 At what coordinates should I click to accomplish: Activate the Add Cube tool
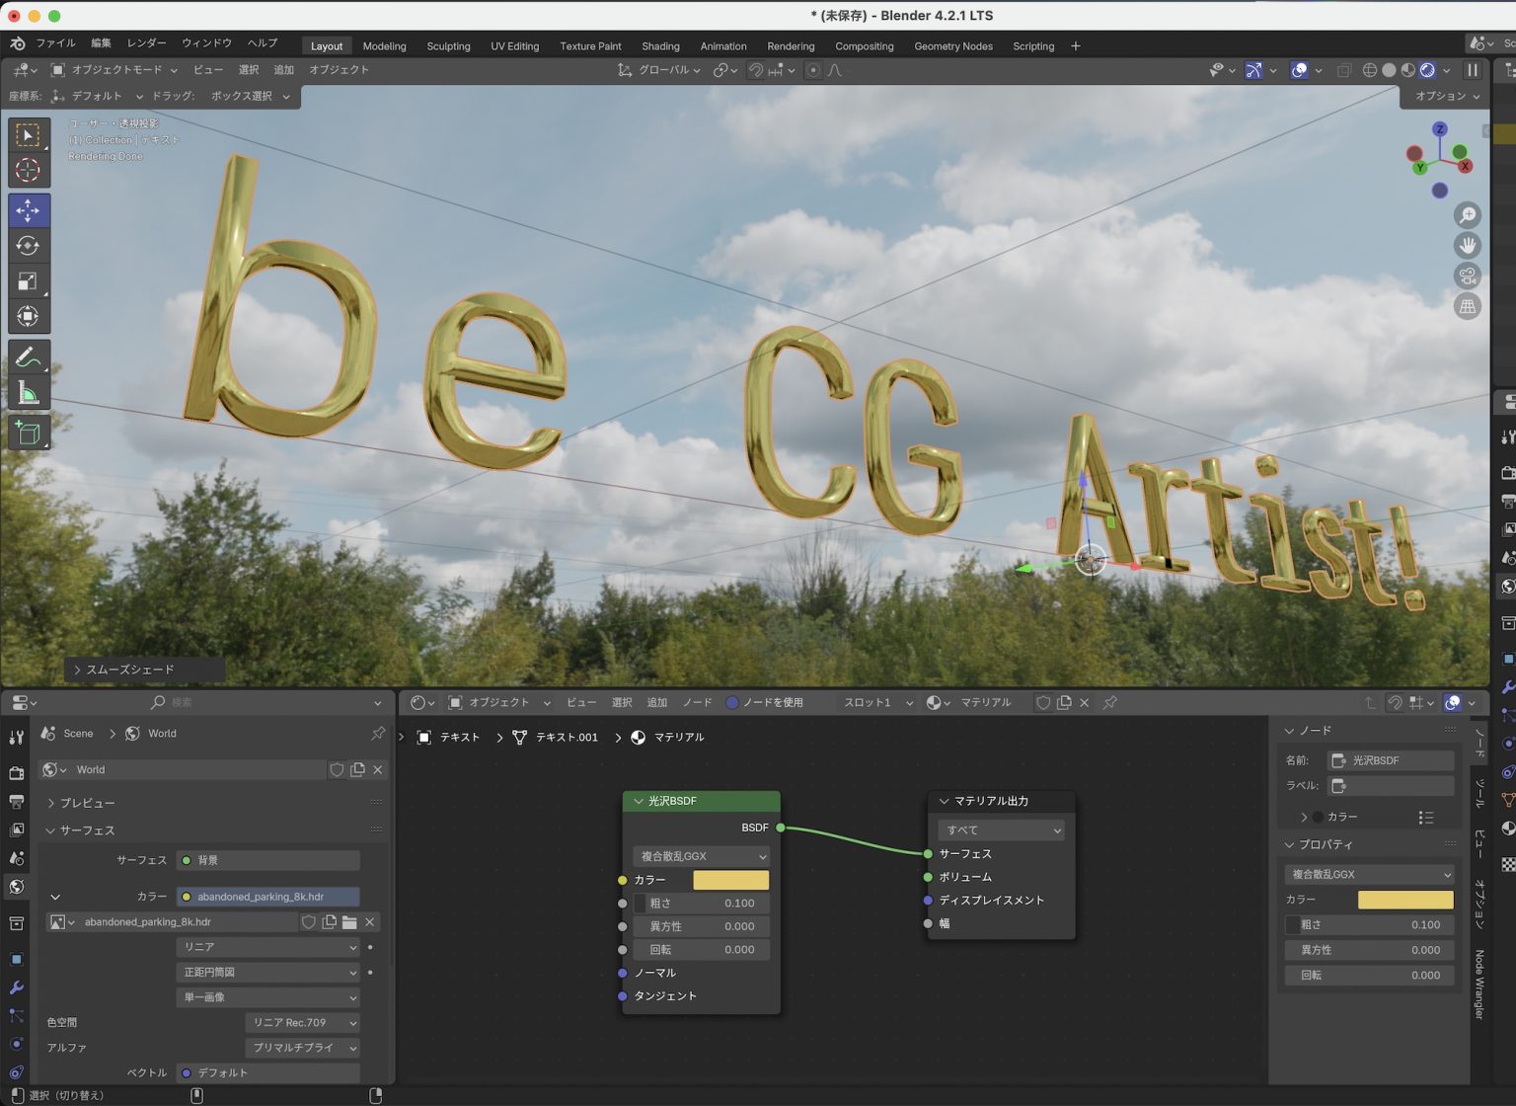coord(30,432)
